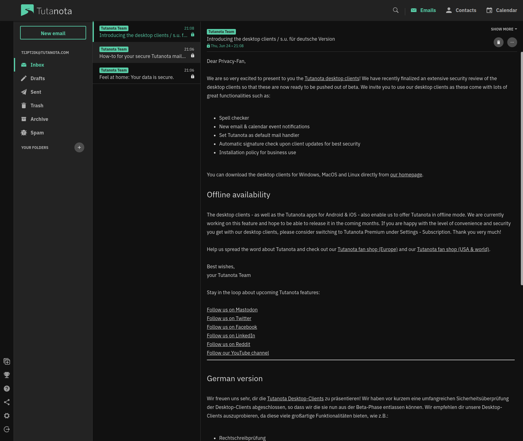523x441 pixels.
Task: Click the Sent paper plane icon
Action: 24,92
